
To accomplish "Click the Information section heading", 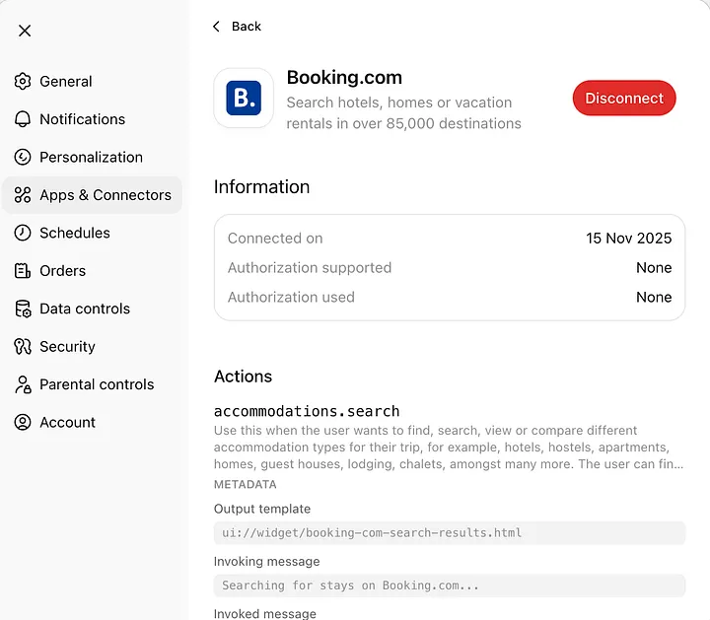I will [x=261, y=187].
